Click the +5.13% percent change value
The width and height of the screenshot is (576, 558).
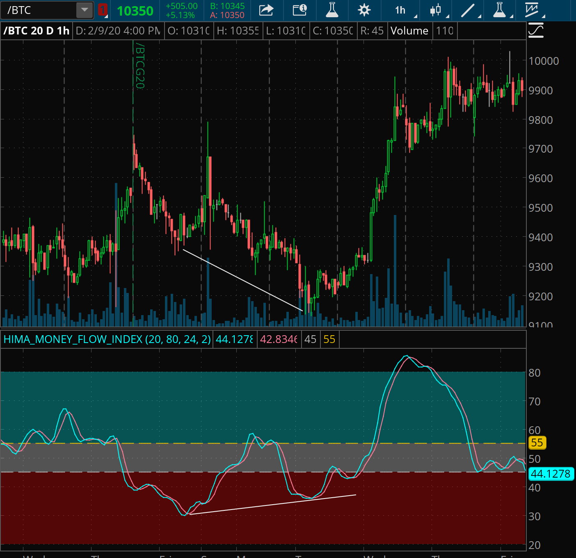click(180, 15)
